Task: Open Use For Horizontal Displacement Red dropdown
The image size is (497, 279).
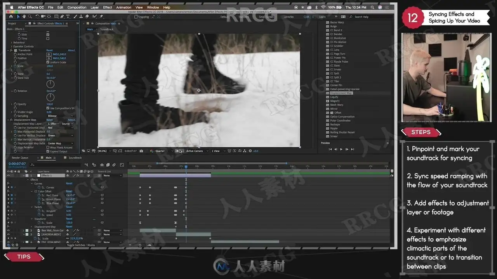Action: click(x=60, y=127)
